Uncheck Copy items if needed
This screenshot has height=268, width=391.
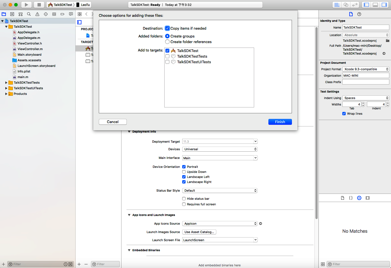click(x=167, y=28)
